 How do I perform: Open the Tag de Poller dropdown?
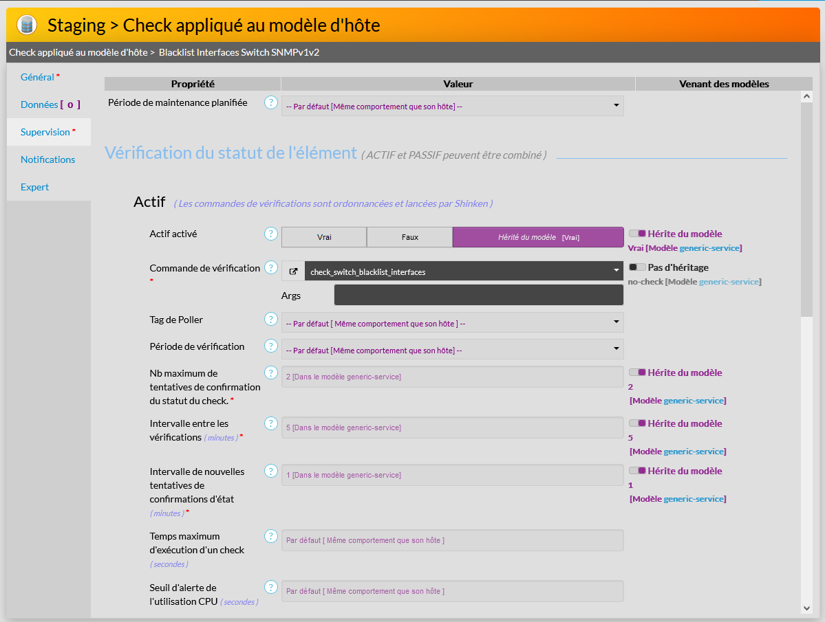(452, 323)
